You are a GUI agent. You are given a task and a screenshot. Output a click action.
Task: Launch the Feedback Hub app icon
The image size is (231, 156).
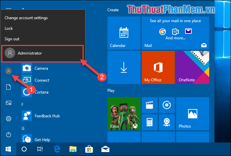pyautogui.click(x=27, y=116)
